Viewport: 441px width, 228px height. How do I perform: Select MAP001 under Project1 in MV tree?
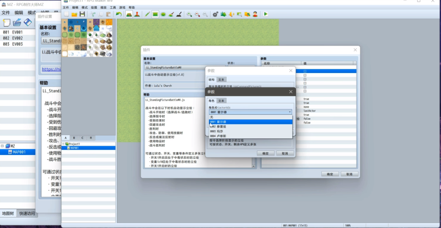(x=74, y=148)
